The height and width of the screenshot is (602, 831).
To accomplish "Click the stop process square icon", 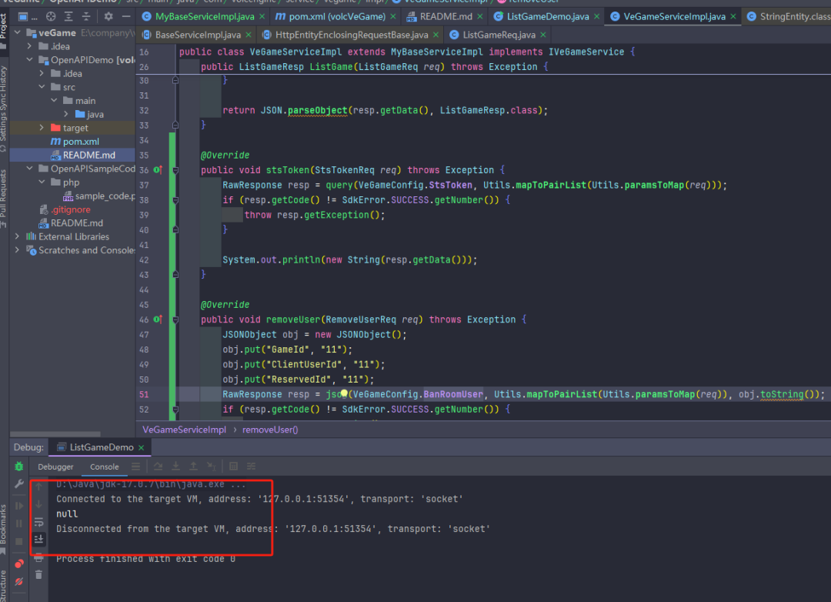I will pyautogui.click(x=19, y=541).
